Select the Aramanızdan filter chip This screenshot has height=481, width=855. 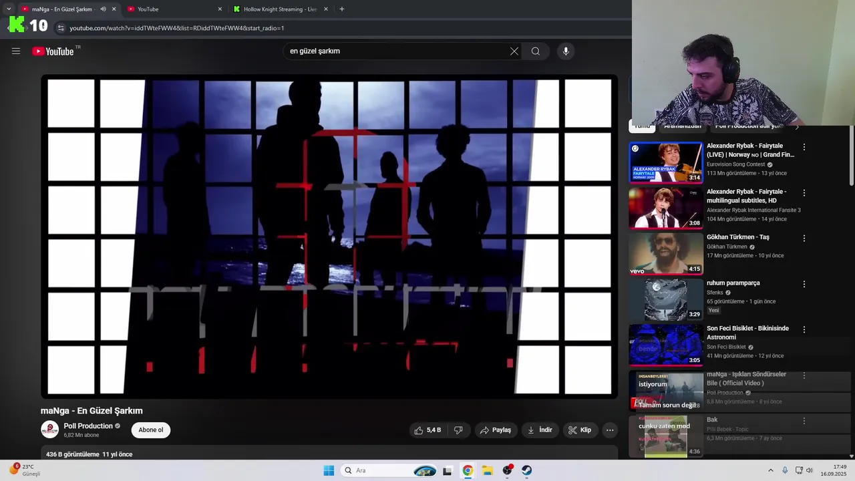tap(683, 126)
